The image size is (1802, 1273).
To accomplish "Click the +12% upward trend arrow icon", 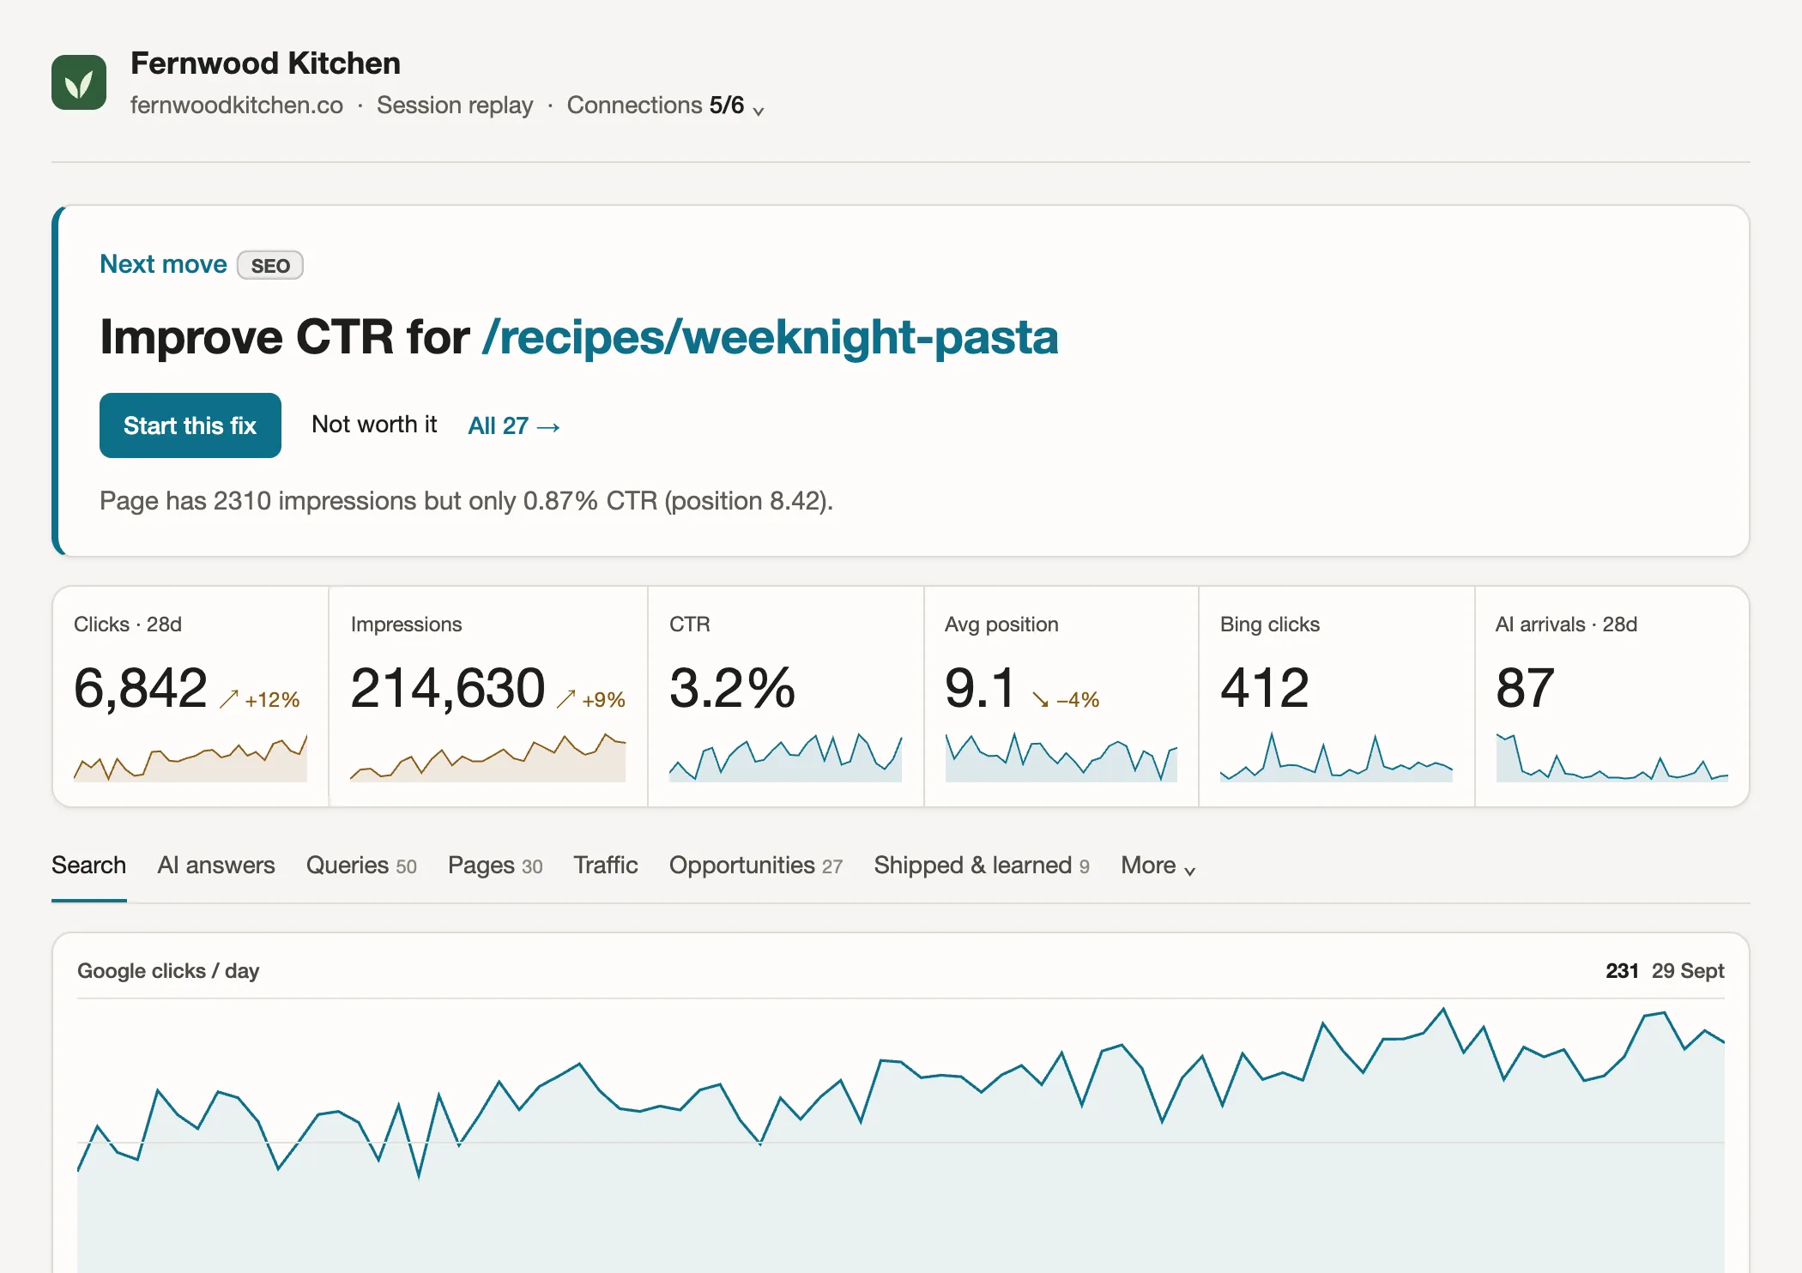I will coord(228,700).
